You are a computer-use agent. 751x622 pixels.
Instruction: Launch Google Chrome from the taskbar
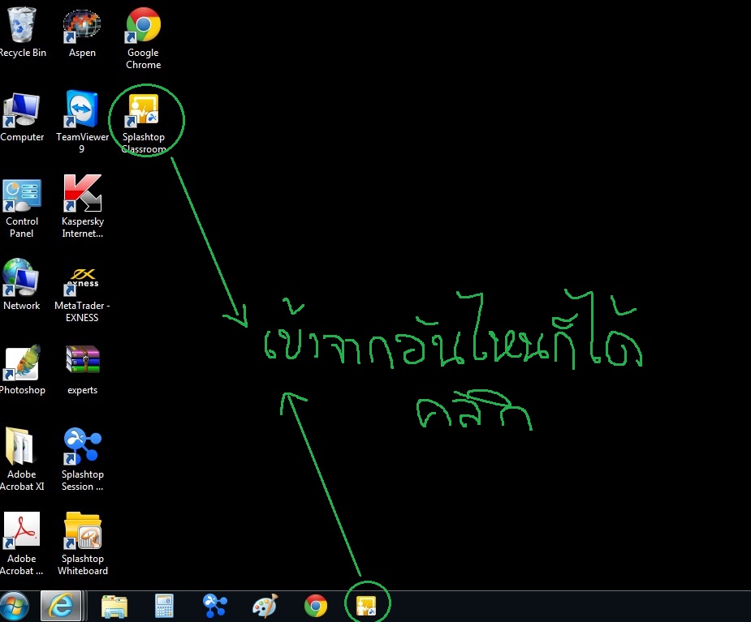click(316, 607)
